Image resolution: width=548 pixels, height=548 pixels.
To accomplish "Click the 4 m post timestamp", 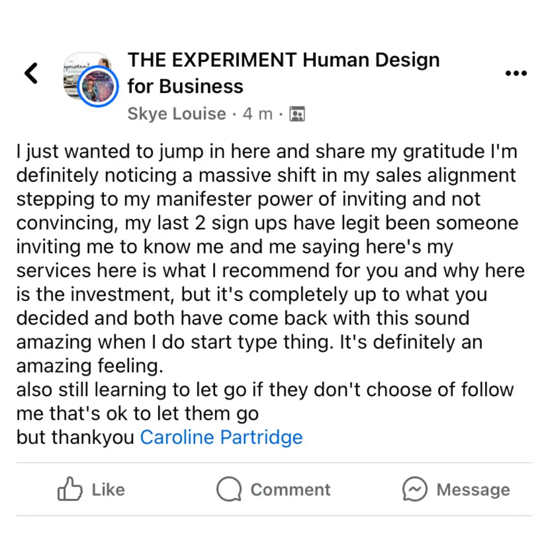I will point(258,114).
